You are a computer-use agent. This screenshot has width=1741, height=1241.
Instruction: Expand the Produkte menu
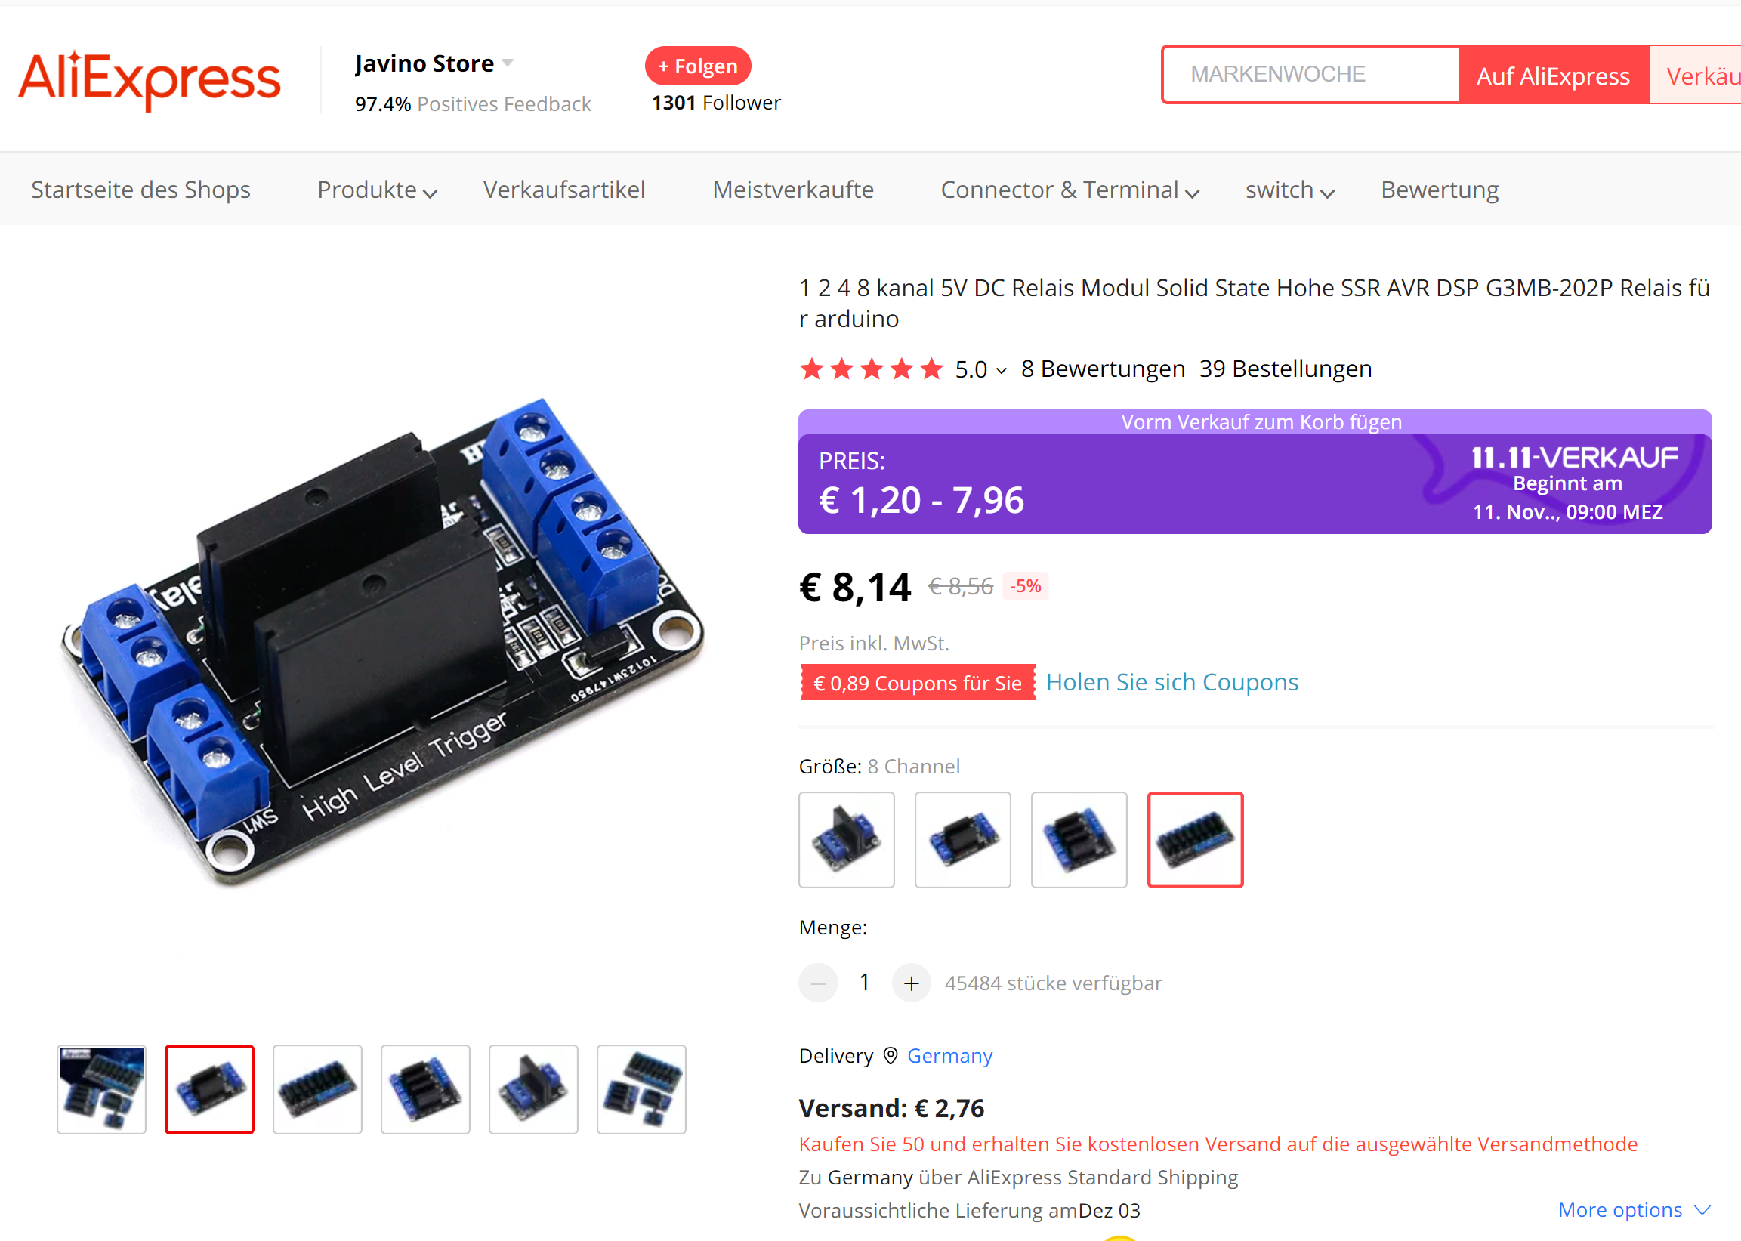pyautogui.click(x=378, y=190)
